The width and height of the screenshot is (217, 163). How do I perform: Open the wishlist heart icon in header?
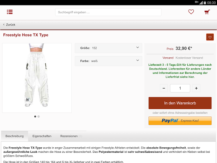point(191,12)
